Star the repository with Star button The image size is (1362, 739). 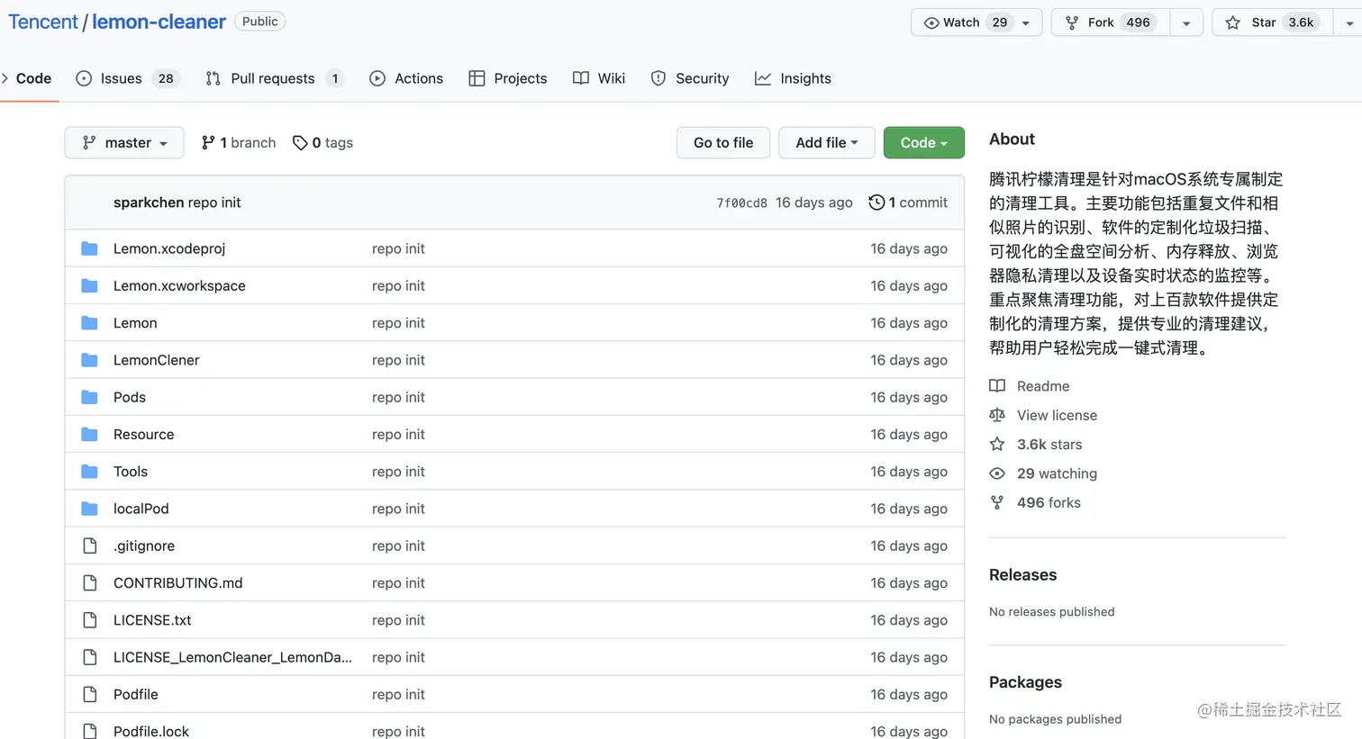coord(1273,23)
